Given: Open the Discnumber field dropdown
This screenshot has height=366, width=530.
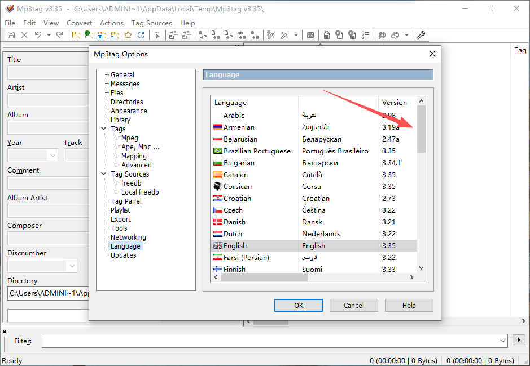Looking at the screenshot, I should (72, 266).
